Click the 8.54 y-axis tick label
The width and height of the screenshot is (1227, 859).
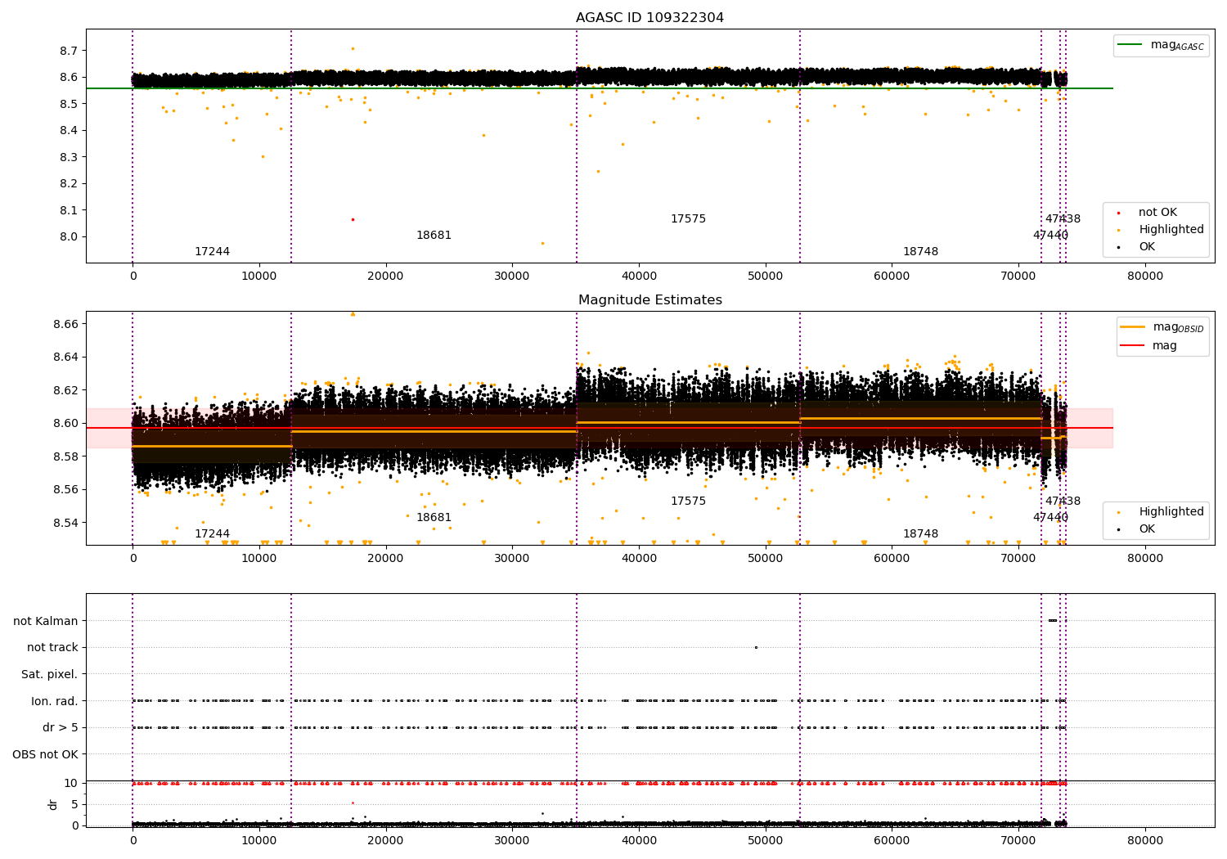65,523
